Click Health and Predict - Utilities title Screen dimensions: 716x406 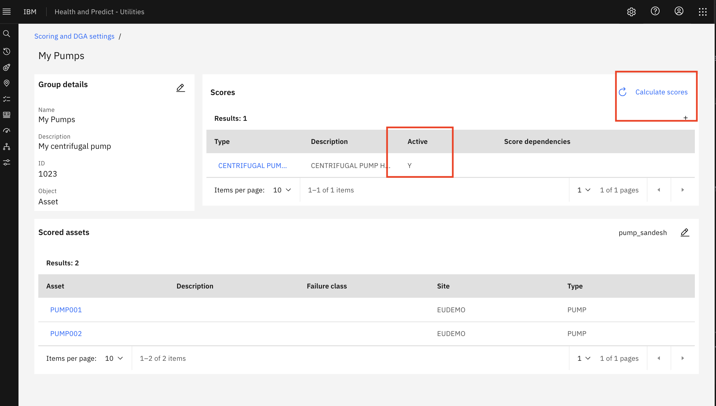99,12
